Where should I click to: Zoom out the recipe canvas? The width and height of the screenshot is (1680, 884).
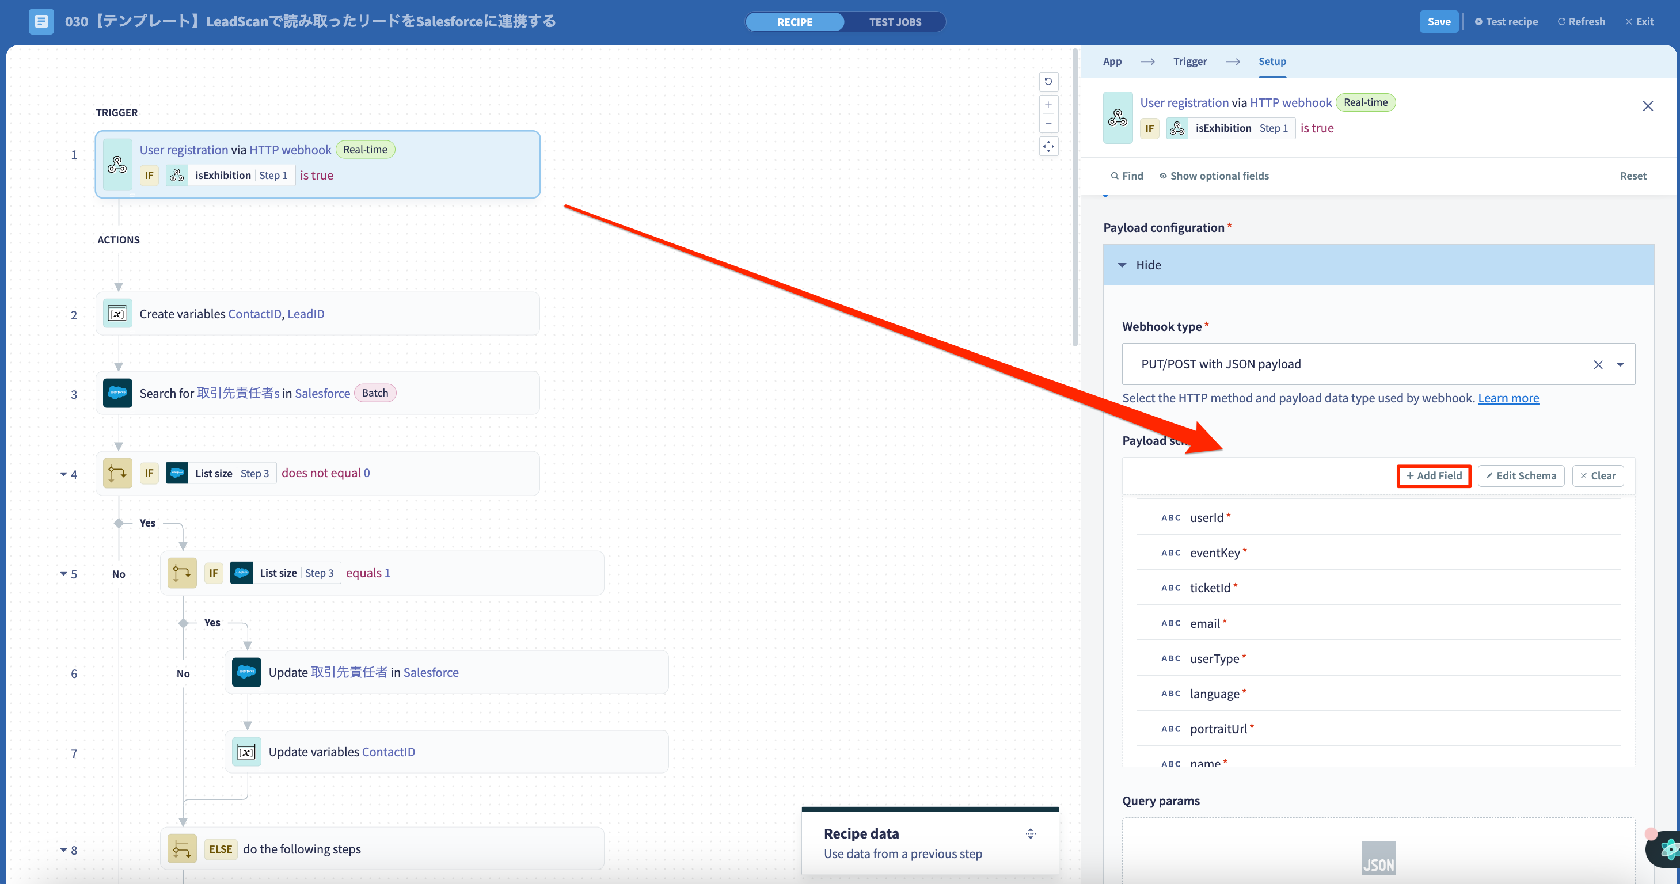pyautogui.click(x=1048, y=123)
